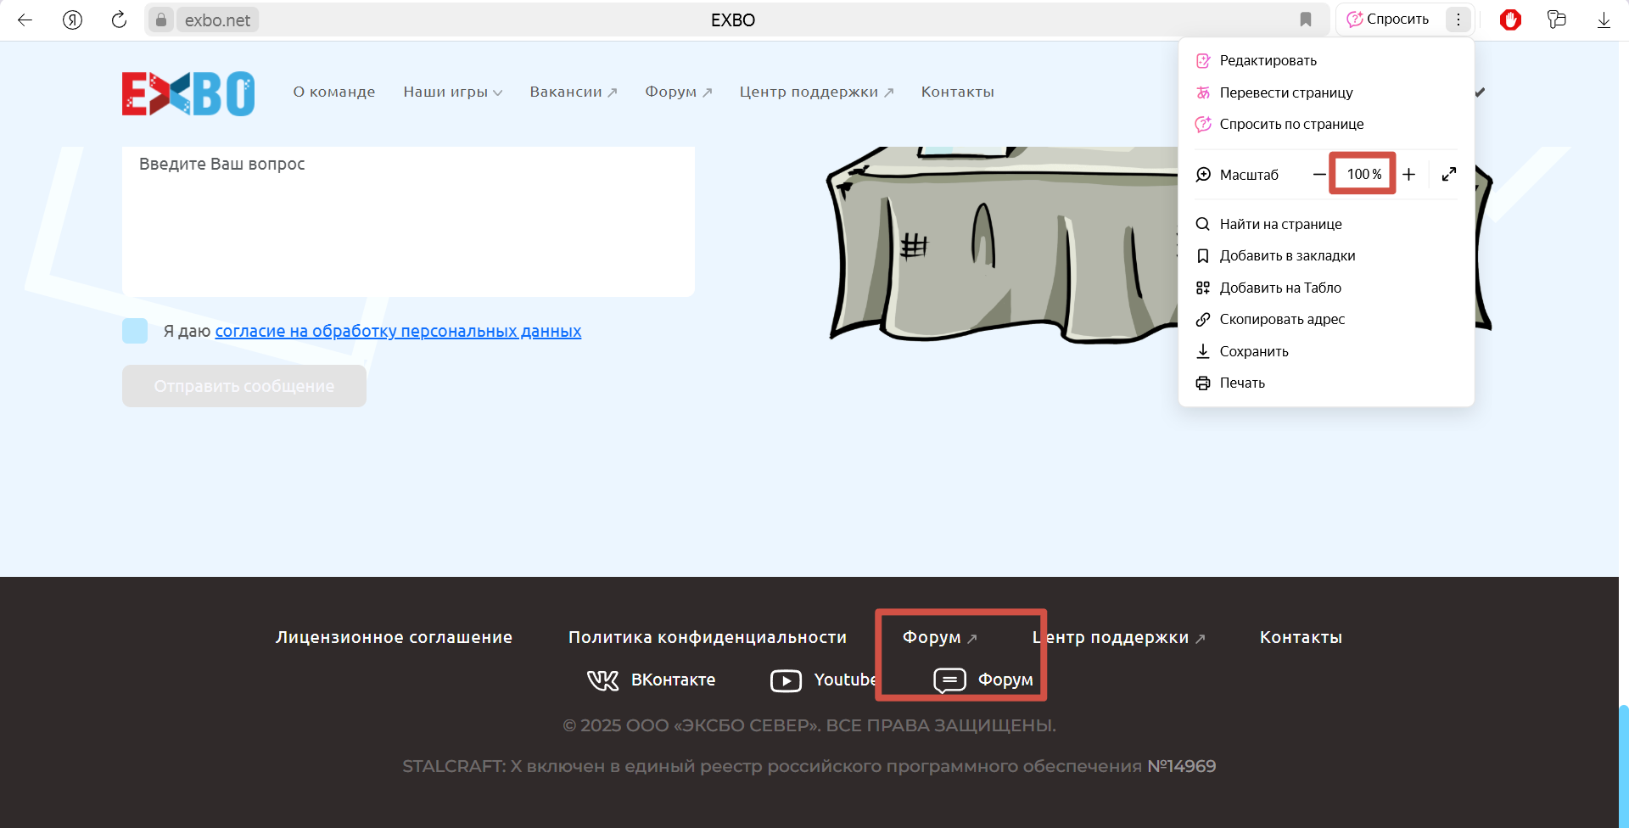Image resolution: width=1629 pixels, height=828 pixels.
Task: Click the VK logo icon
Action: click(603, 680)
